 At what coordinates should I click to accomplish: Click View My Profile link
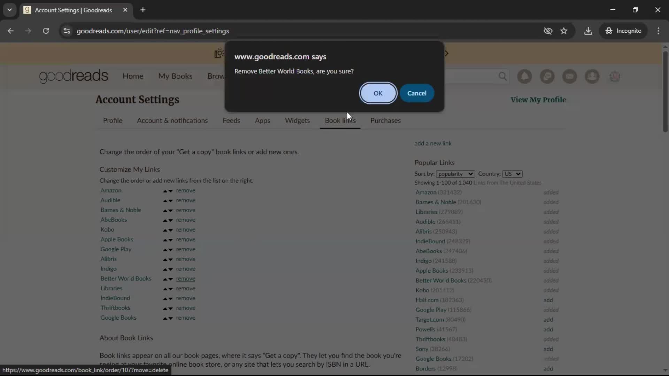[538, 100]
